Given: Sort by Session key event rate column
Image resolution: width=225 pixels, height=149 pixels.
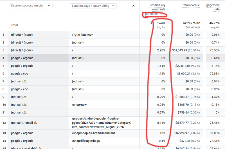Looking at the screenshot, I should click(x=157, y=7).
